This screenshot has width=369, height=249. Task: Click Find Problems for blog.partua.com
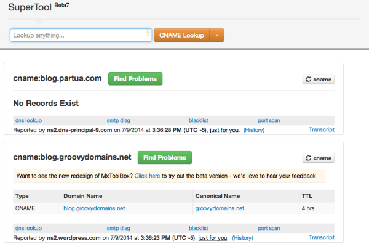point(135,79)
